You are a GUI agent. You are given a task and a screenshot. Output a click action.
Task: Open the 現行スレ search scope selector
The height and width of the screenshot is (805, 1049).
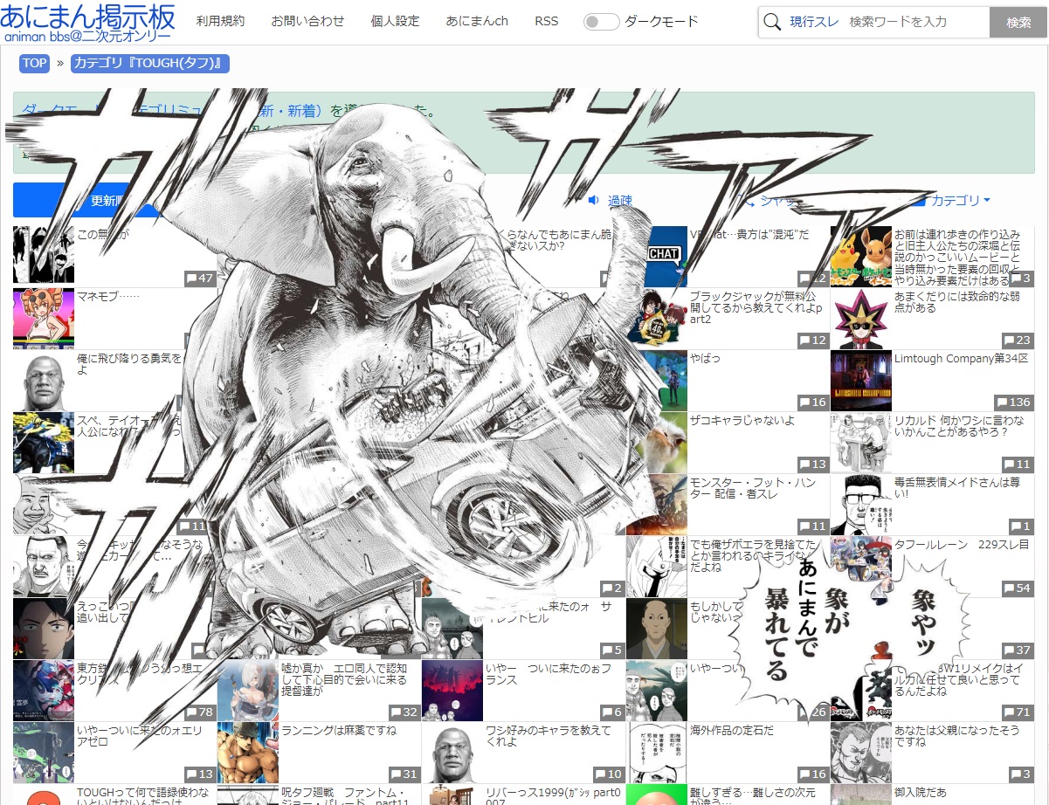814,22
